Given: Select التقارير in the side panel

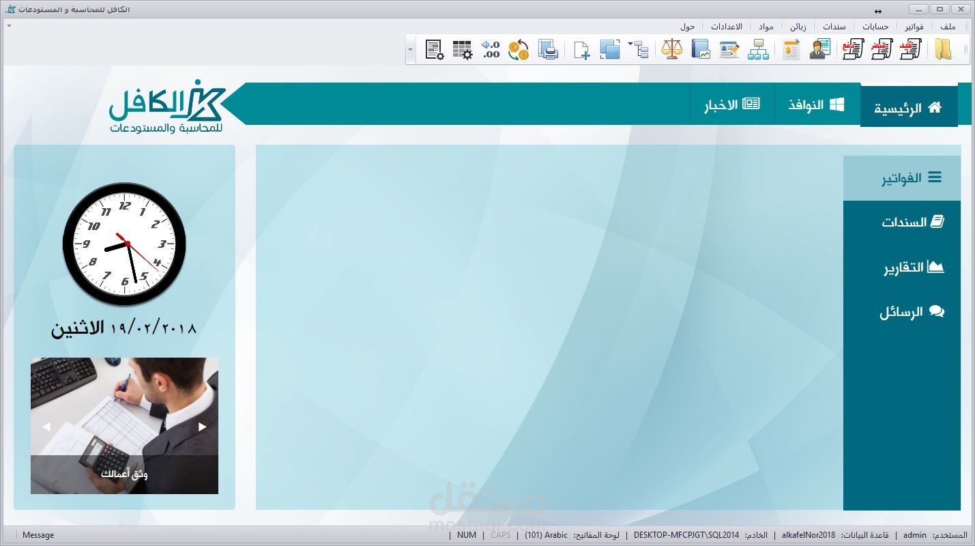Looking at the screenshot, I should point(901,267).
